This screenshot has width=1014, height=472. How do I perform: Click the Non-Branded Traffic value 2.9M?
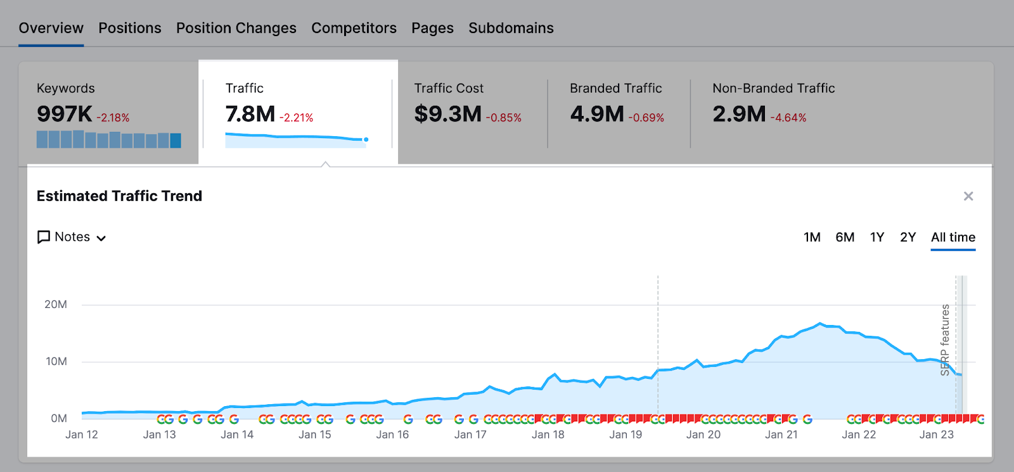coord(739,114)
